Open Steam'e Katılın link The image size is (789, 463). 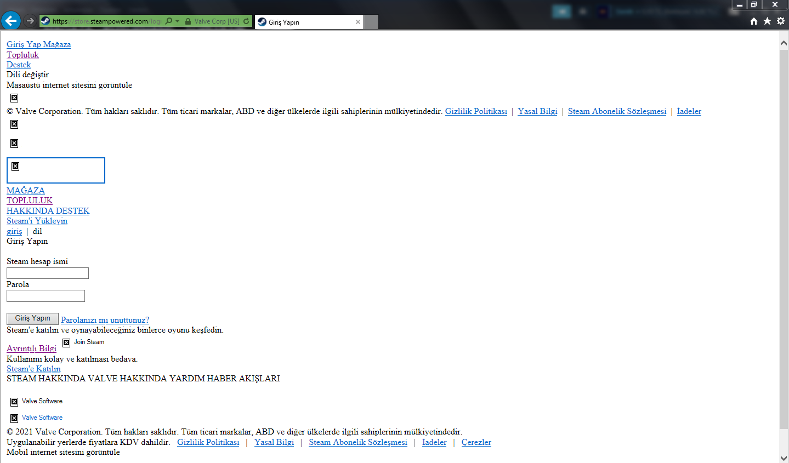pos(33,369)
